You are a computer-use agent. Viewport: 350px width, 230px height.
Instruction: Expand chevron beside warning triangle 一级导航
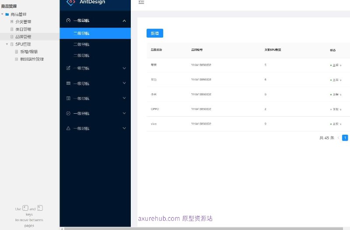click(124, 128)
